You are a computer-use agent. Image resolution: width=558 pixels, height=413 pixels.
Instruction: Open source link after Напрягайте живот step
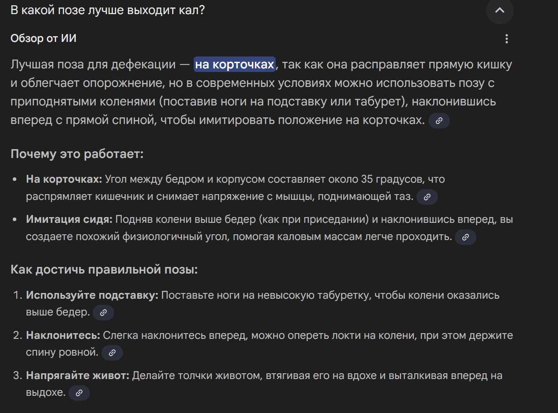pos(79,393)
